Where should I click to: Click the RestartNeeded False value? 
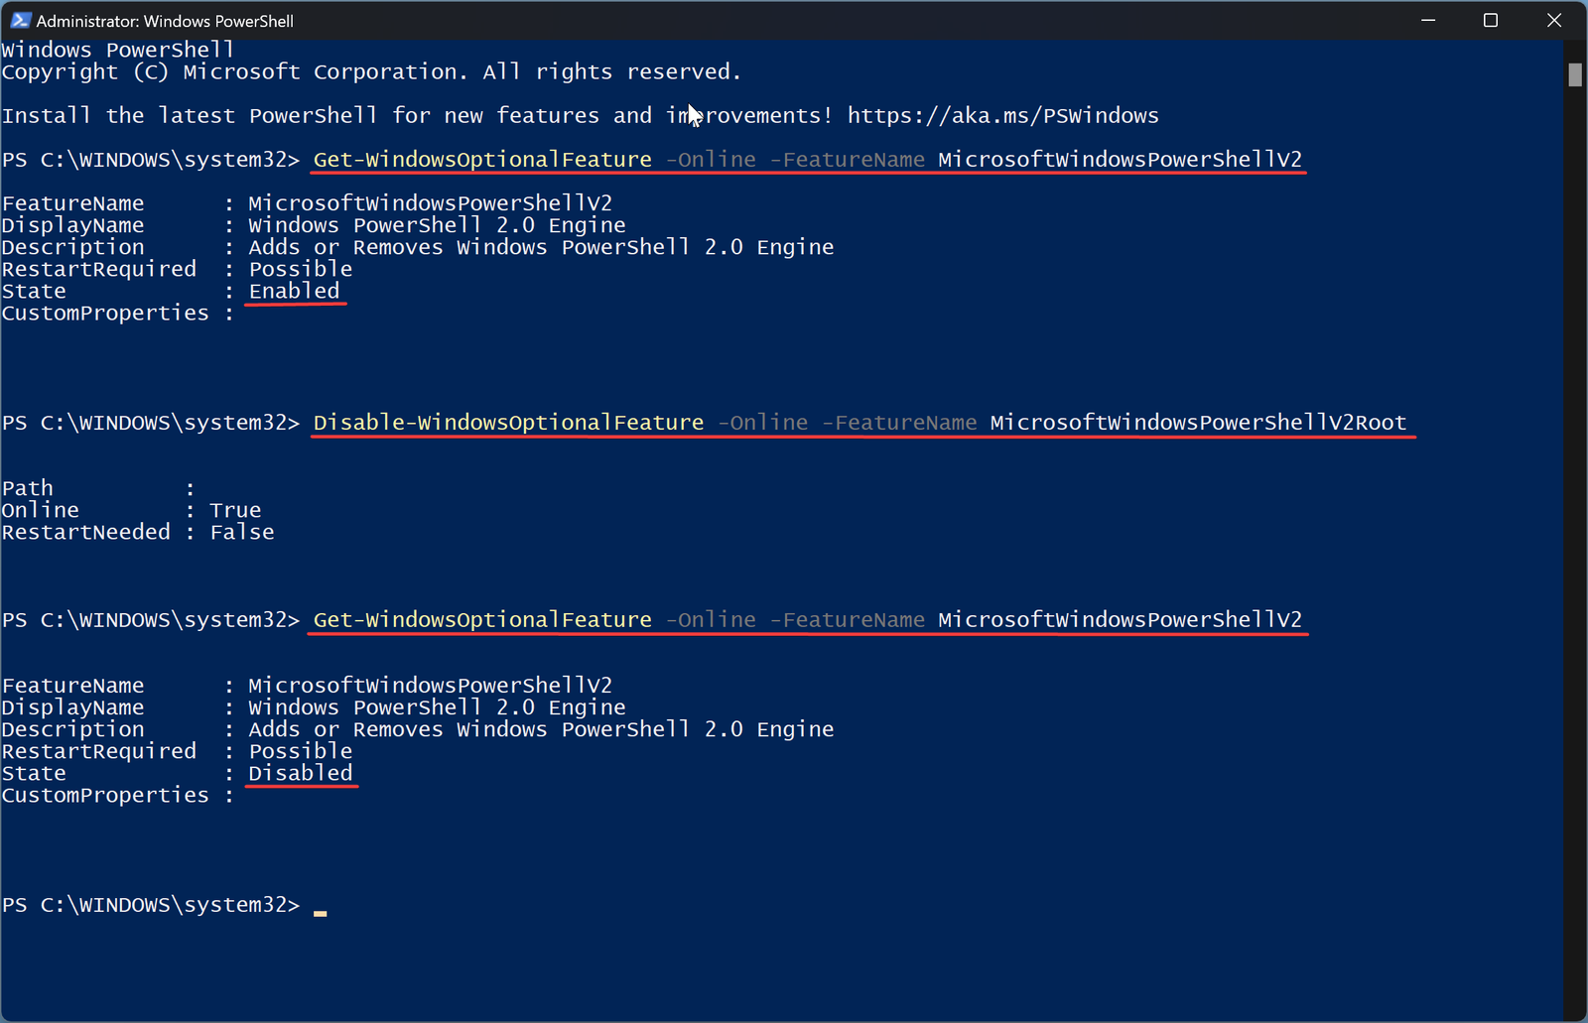click(x=242, y=533)
